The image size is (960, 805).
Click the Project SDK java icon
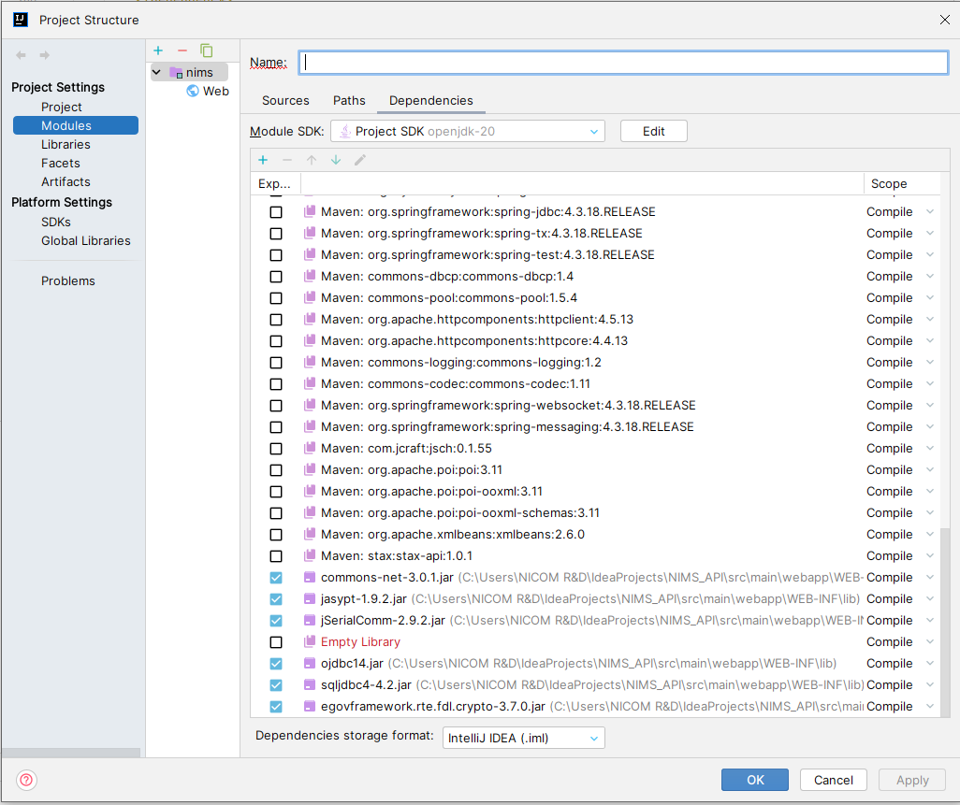345,132
